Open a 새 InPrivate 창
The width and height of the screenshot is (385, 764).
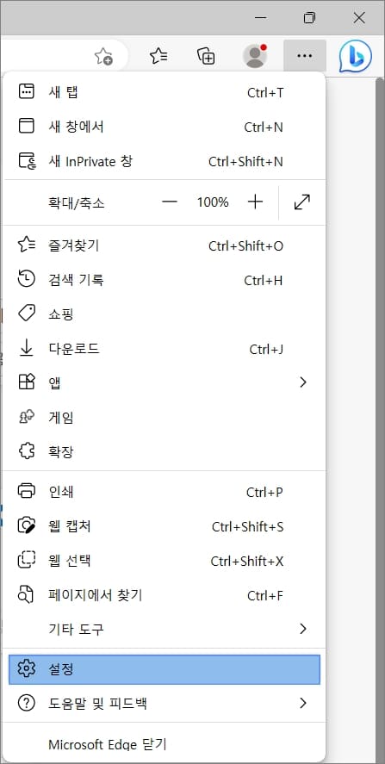[x=165, y=161]
